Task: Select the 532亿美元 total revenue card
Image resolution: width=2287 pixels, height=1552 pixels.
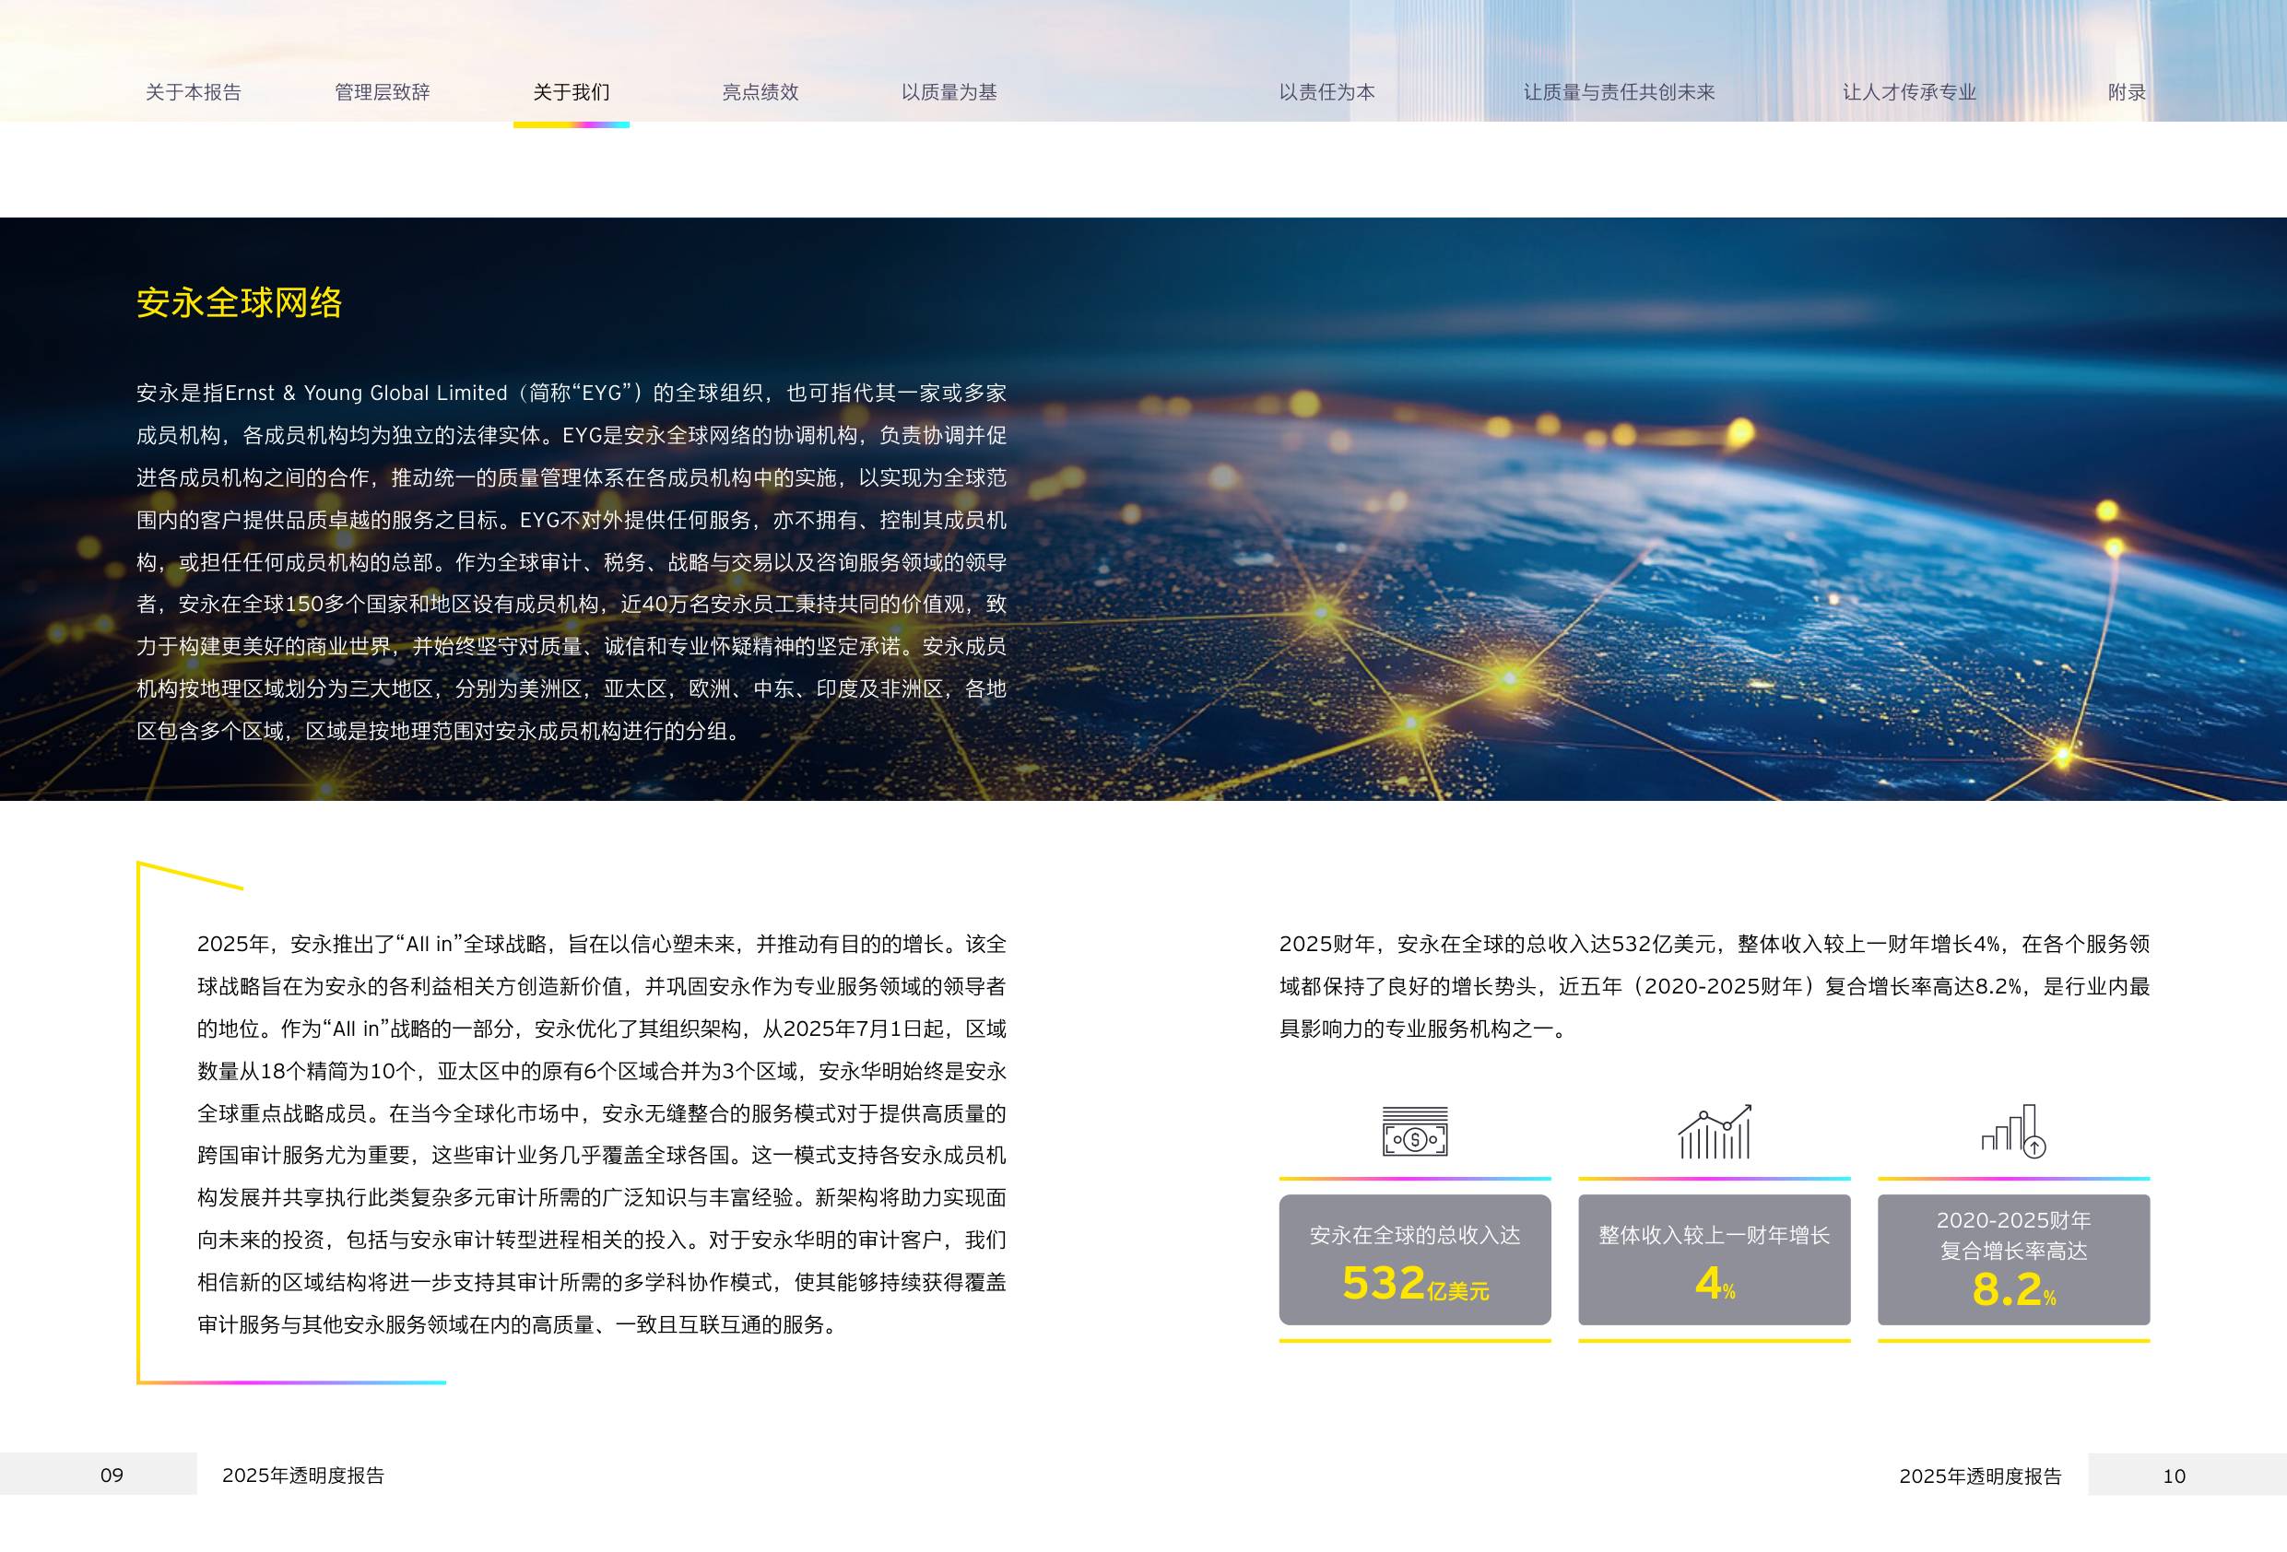Action: click(1415, 1260)
